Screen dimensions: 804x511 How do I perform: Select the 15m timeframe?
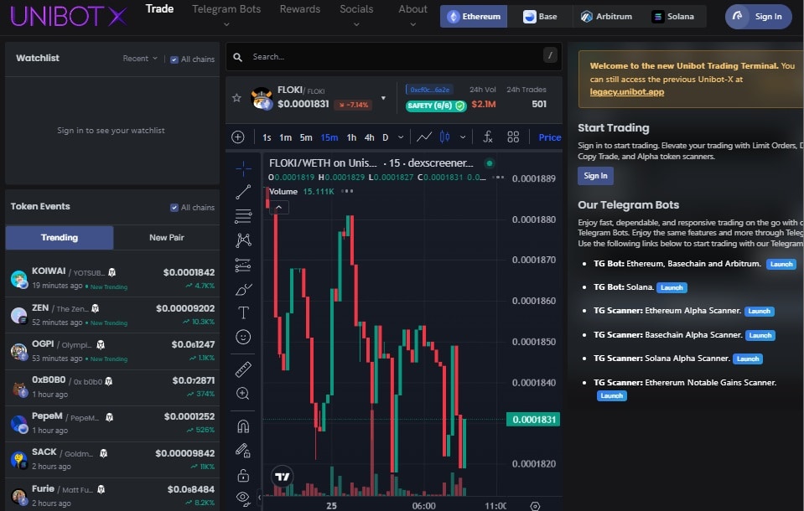pyautogui.click(x=329, y=137)
